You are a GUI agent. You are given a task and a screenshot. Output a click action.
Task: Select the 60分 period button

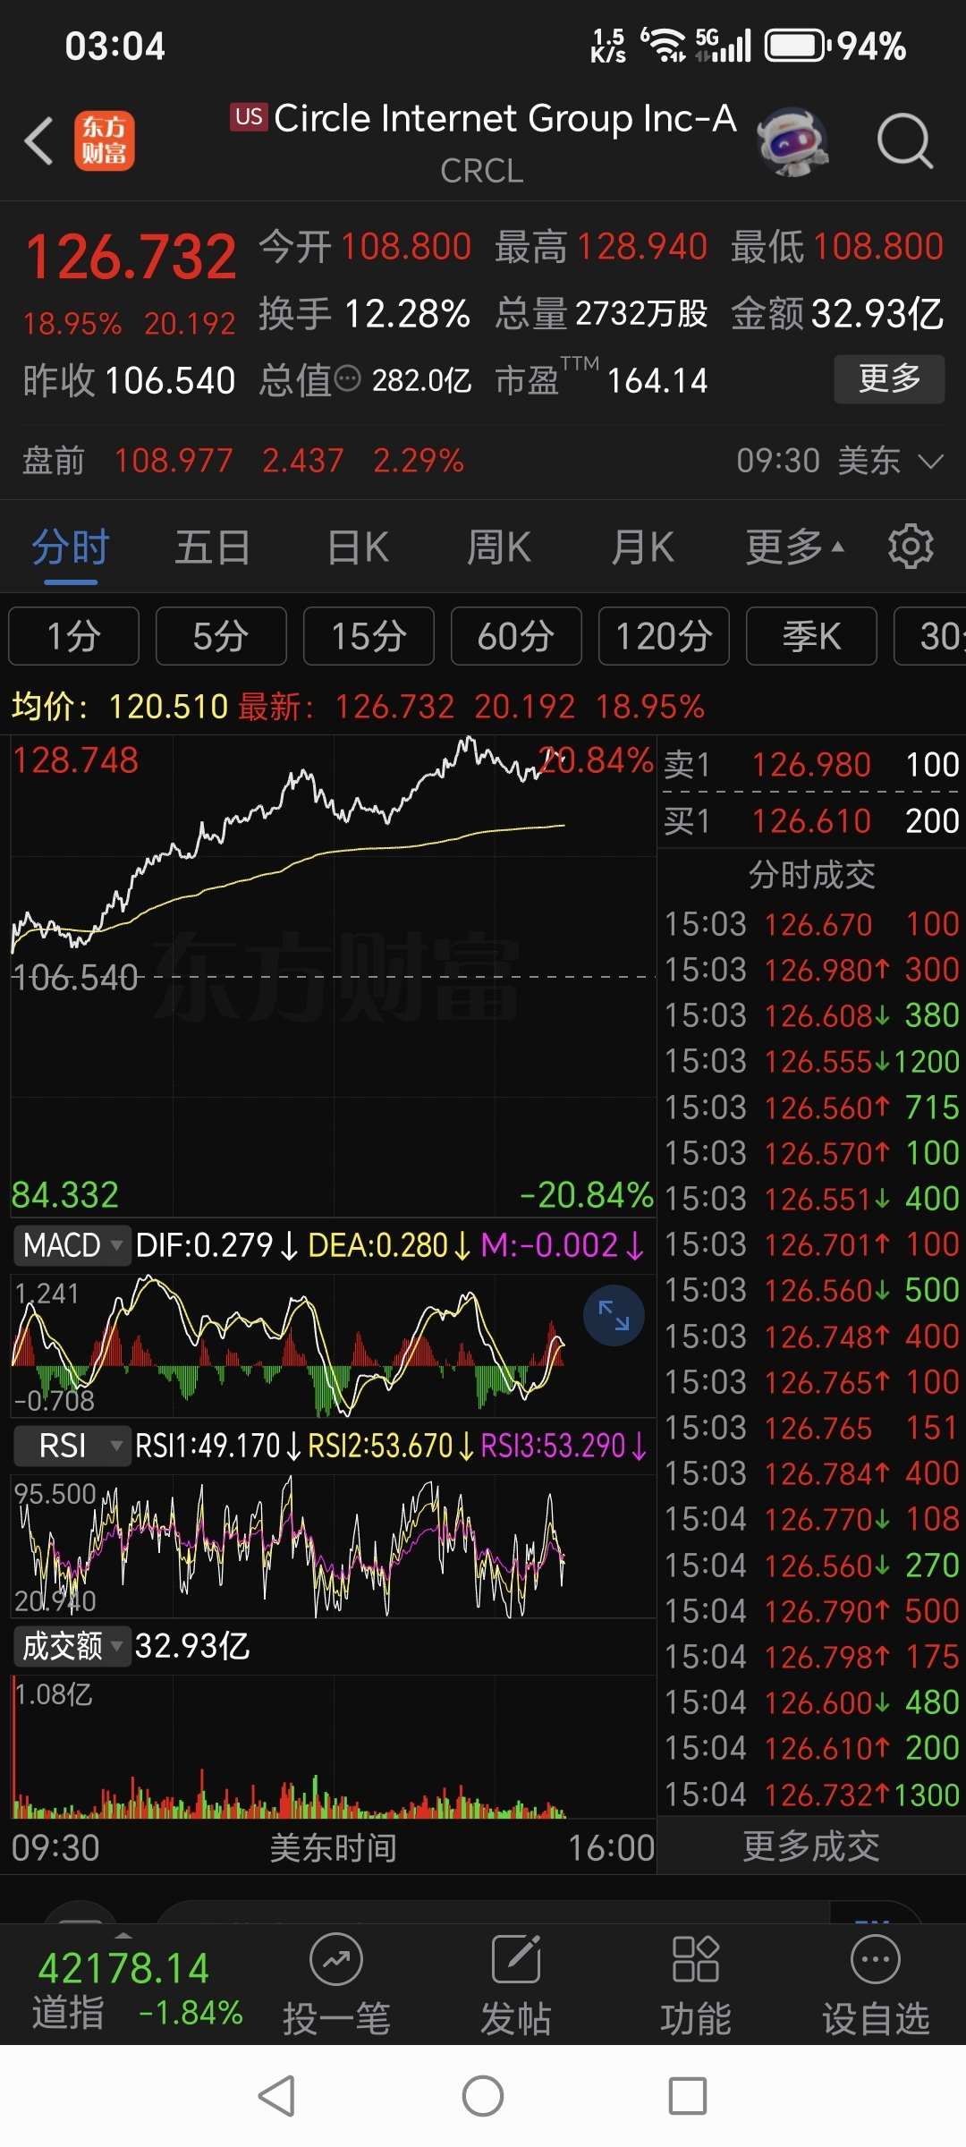516,636
